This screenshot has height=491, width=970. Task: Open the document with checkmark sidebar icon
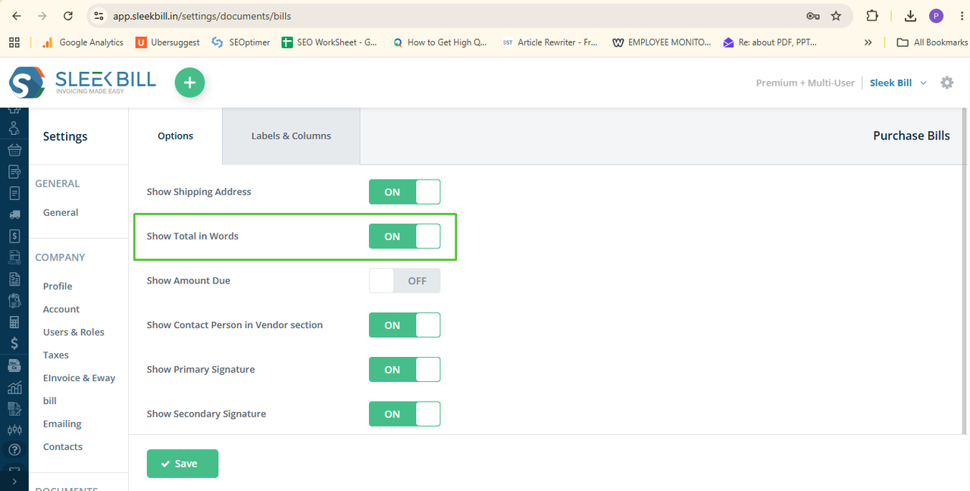click(x=14, y=172)
